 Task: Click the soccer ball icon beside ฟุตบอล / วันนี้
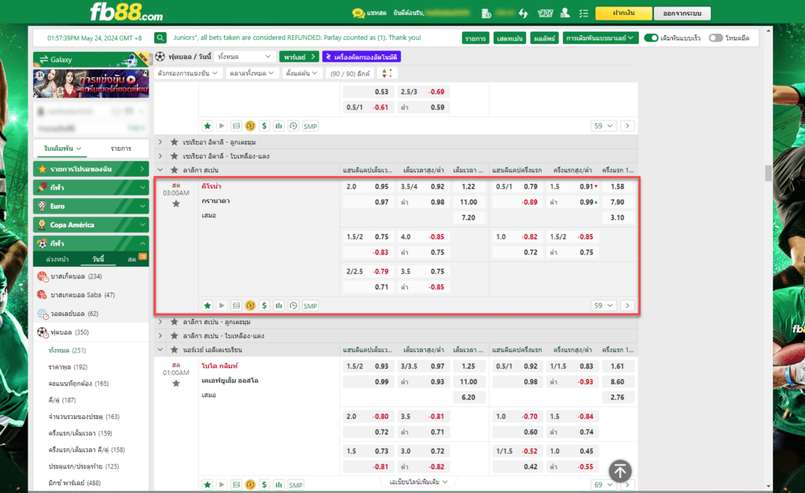160,57
